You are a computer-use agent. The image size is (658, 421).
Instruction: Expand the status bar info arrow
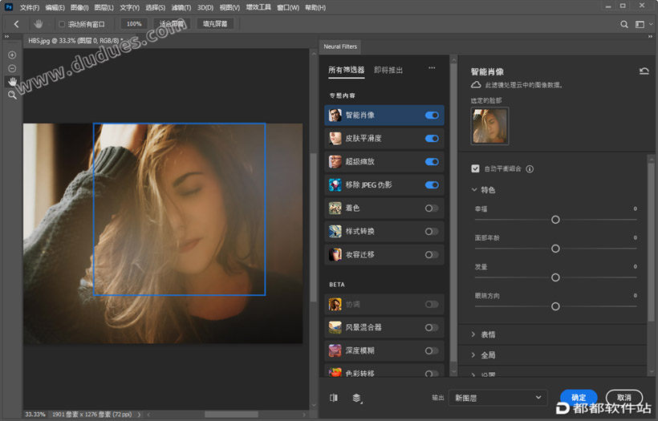pyautogui.click(x=139, y=415)
